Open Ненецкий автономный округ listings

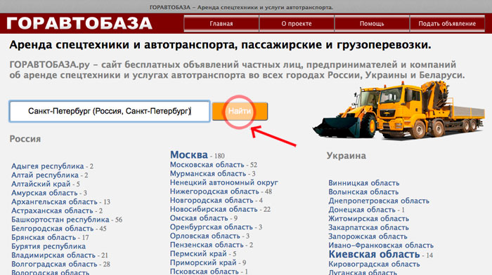point(224,182)
